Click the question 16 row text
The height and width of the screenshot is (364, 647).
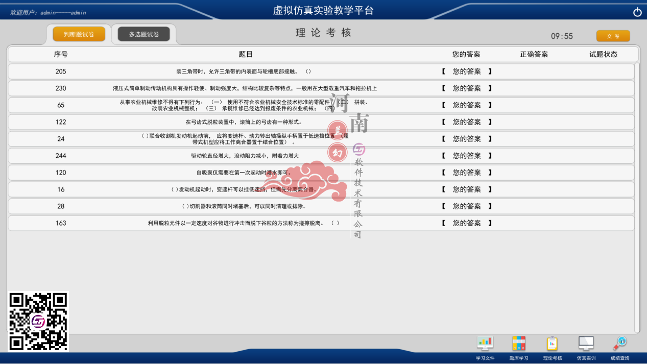tap(245, 189)
